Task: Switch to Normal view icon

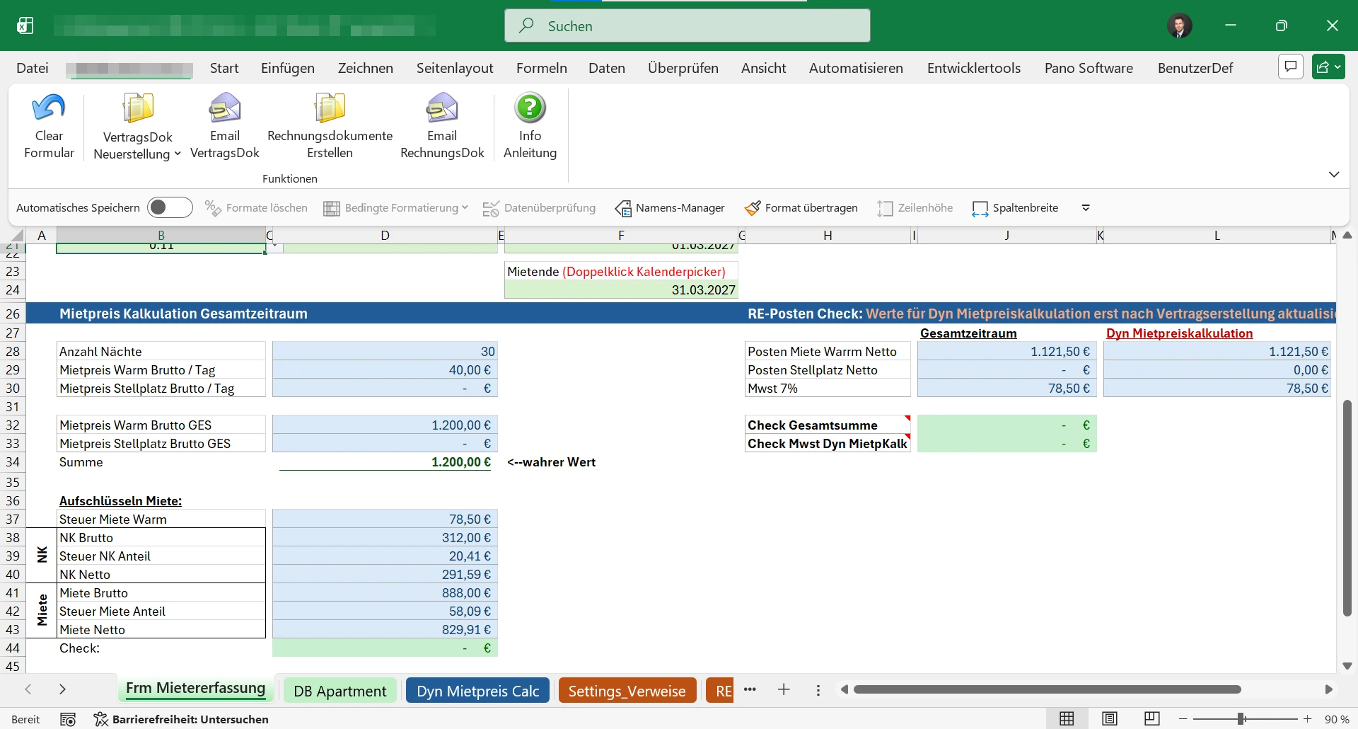Action: click(x=1067, y=719)
